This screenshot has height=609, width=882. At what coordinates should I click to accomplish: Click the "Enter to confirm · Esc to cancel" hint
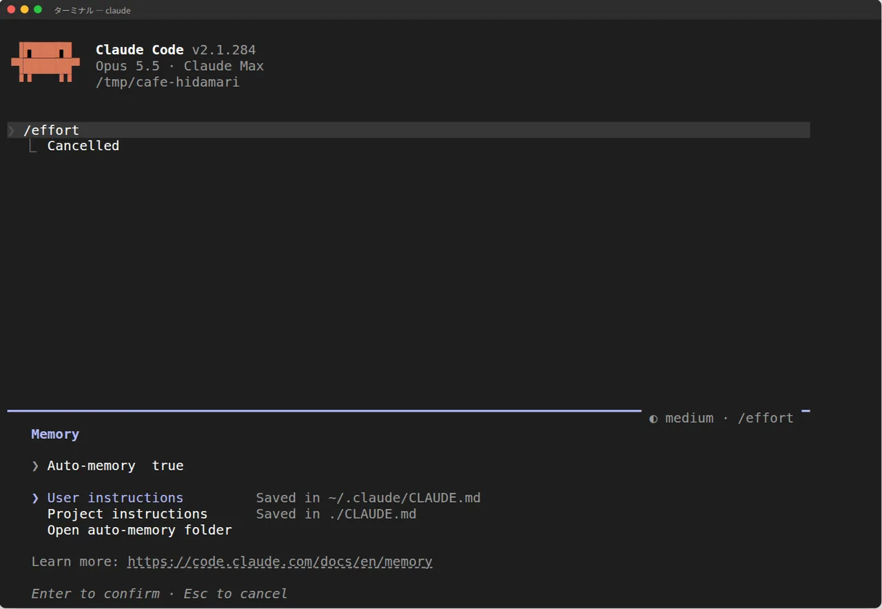click(159, 593)
